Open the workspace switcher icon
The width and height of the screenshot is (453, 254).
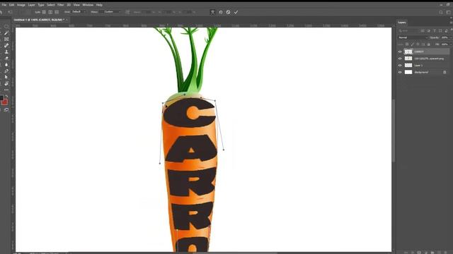tap(448, 13)
